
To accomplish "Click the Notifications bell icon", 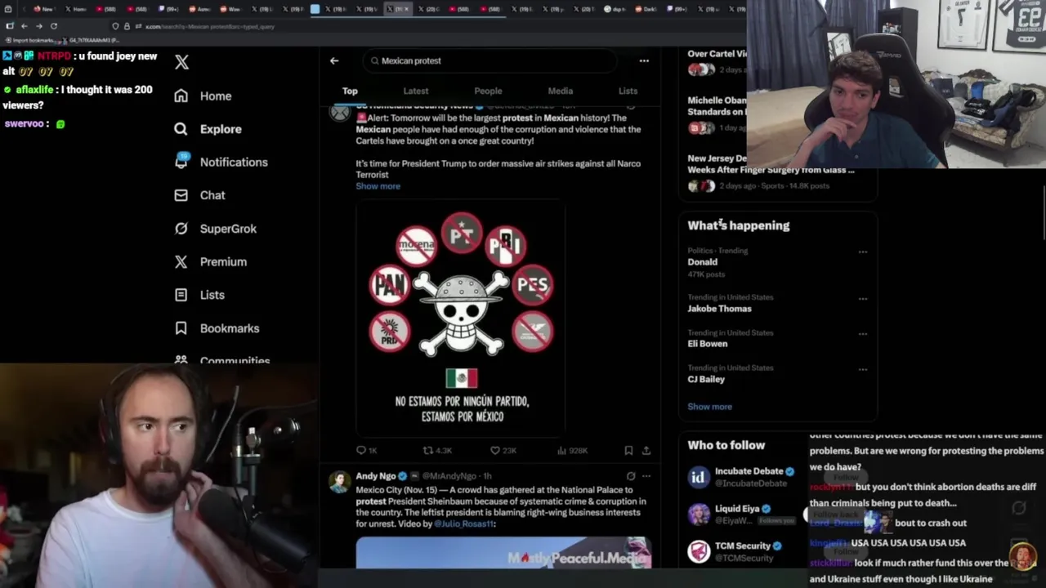I will 181,162.
